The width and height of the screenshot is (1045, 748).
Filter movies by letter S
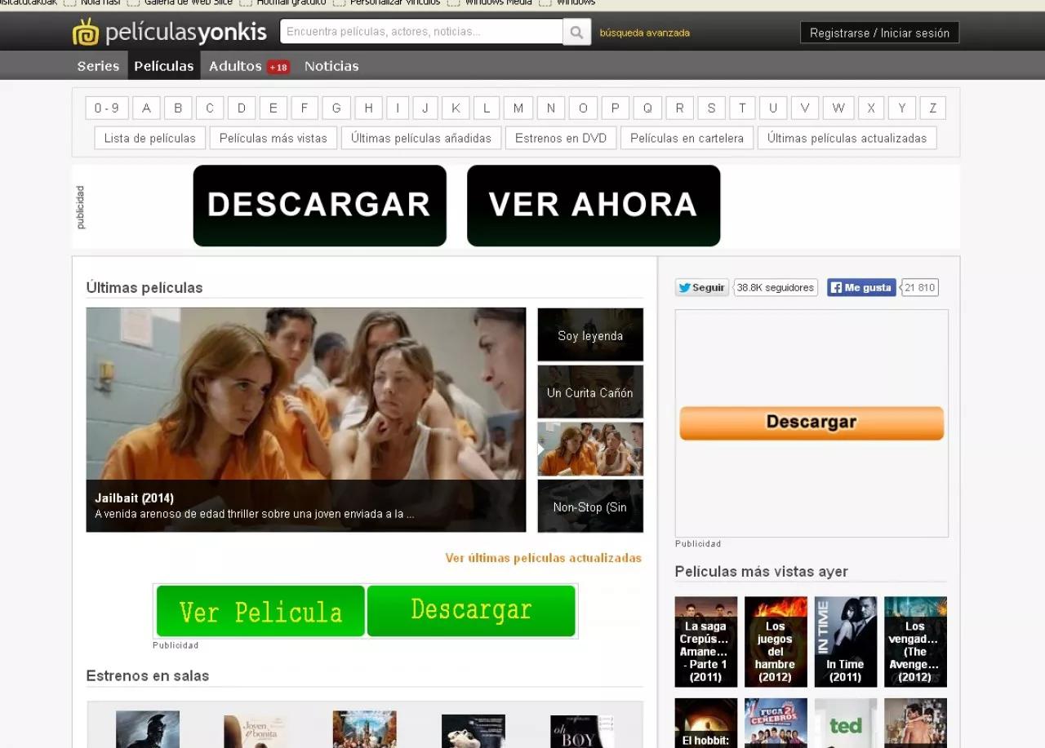[711, 108]
